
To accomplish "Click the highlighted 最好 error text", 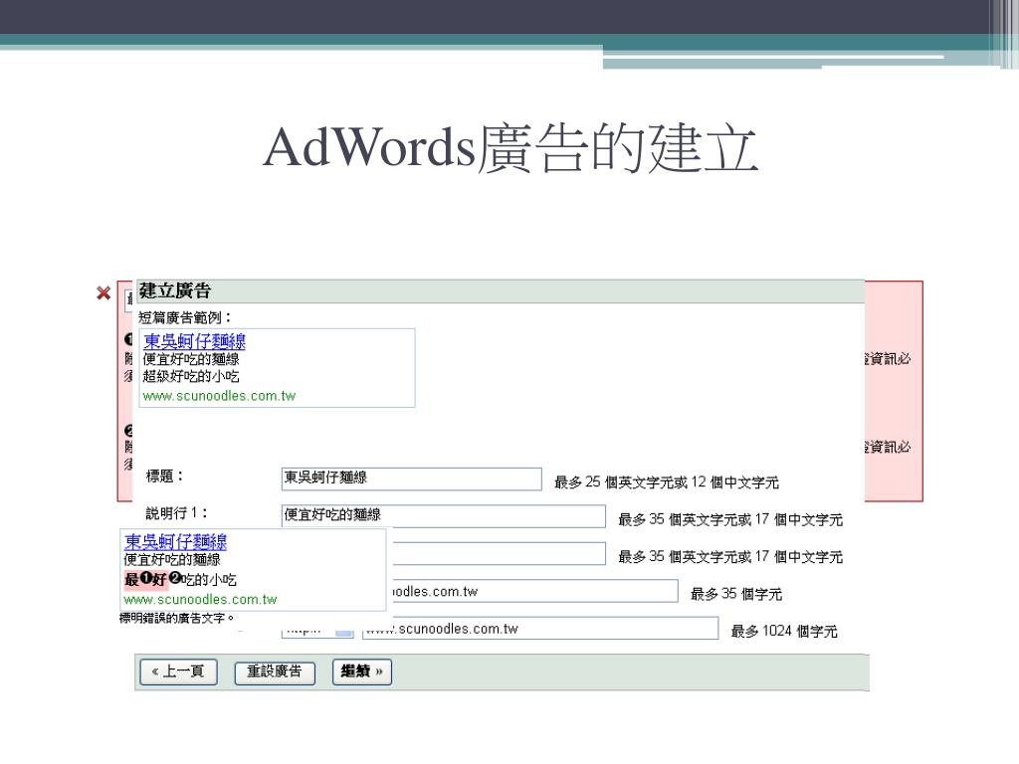I will coord(145,579).
